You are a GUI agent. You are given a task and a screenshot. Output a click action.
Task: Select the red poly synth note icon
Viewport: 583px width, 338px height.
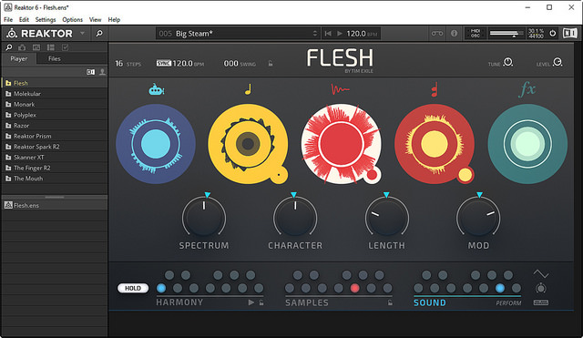pos(434,89)
